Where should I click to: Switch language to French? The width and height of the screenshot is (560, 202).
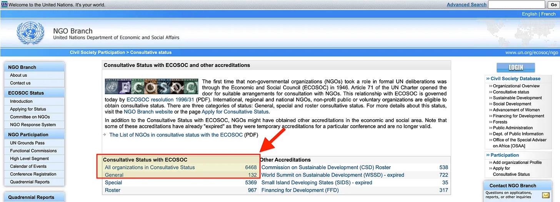[x=548, y=14]
